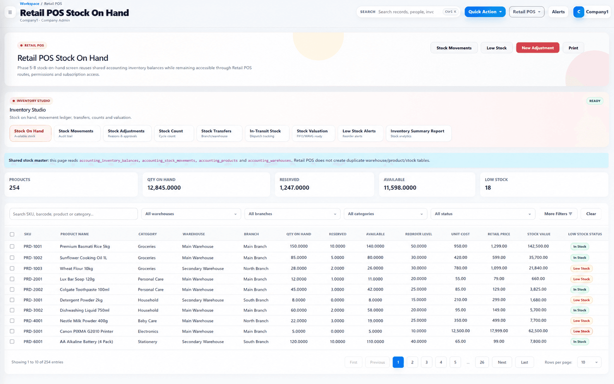Focus the SKU, barcode, product search field
Screen dimensions: 614x384
click(x=74, y=214)
